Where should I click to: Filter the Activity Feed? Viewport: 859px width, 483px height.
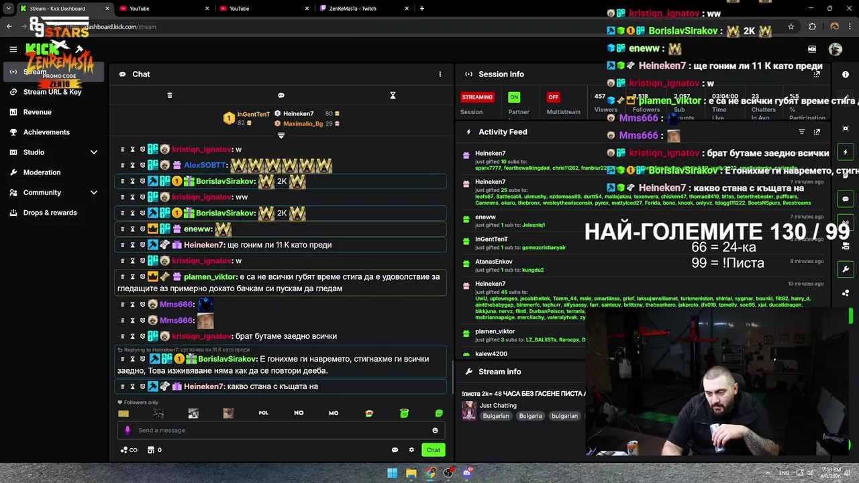(801, 132)
